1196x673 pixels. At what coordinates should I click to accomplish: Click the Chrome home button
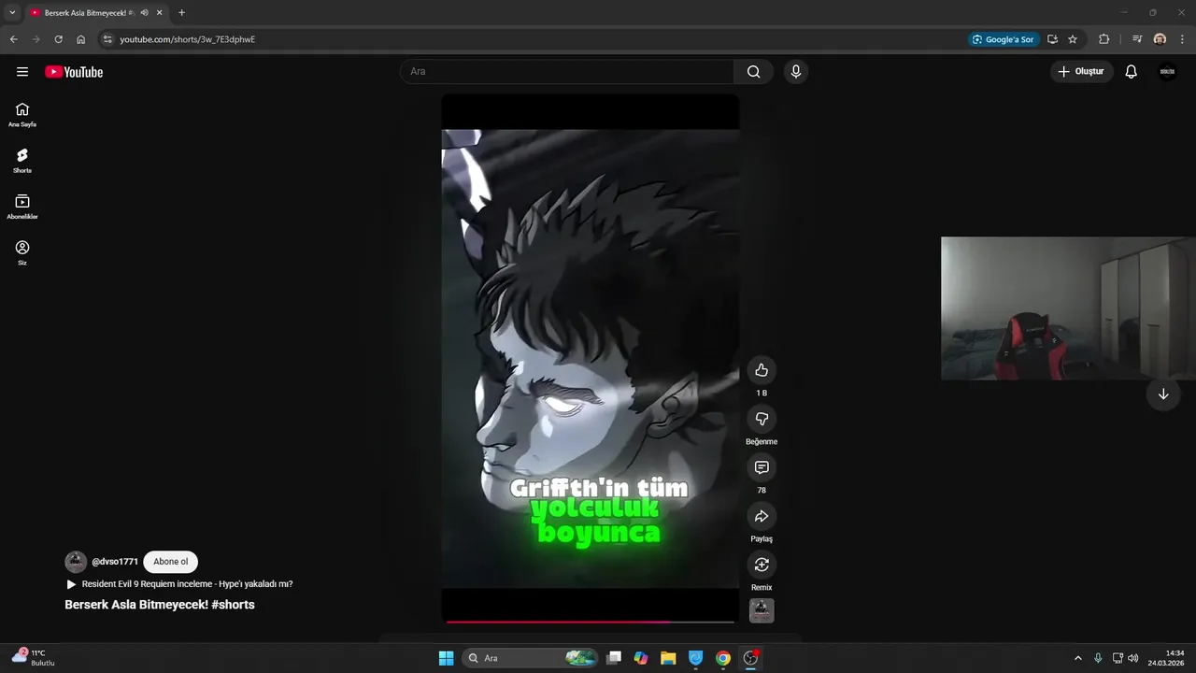point(81,39)
